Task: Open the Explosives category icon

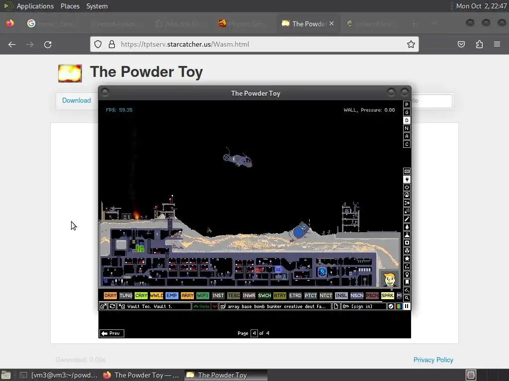Action: [407, 211]
